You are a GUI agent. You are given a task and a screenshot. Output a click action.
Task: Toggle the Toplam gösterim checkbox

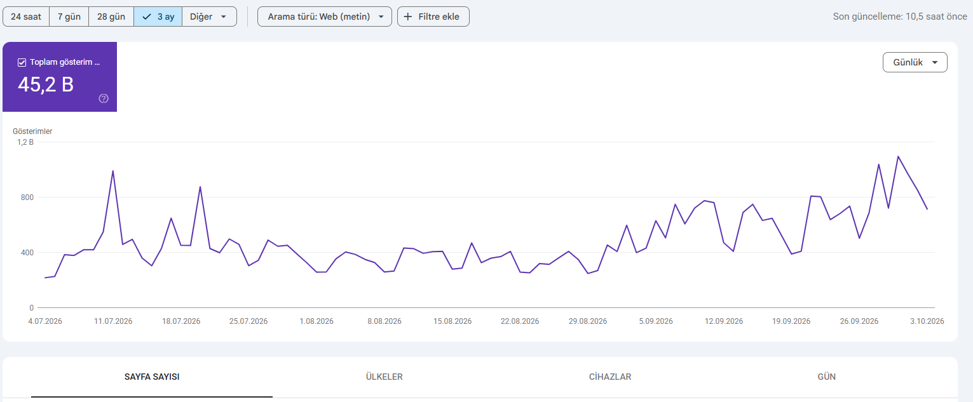tap(22, 62)
